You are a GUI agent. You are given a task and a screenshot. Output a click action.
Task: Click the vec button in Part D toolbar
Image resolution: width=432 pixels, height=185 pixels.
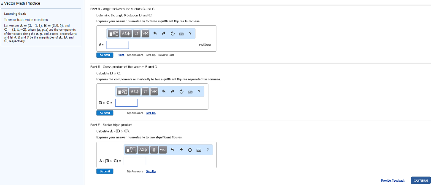(x=146, y=34)
